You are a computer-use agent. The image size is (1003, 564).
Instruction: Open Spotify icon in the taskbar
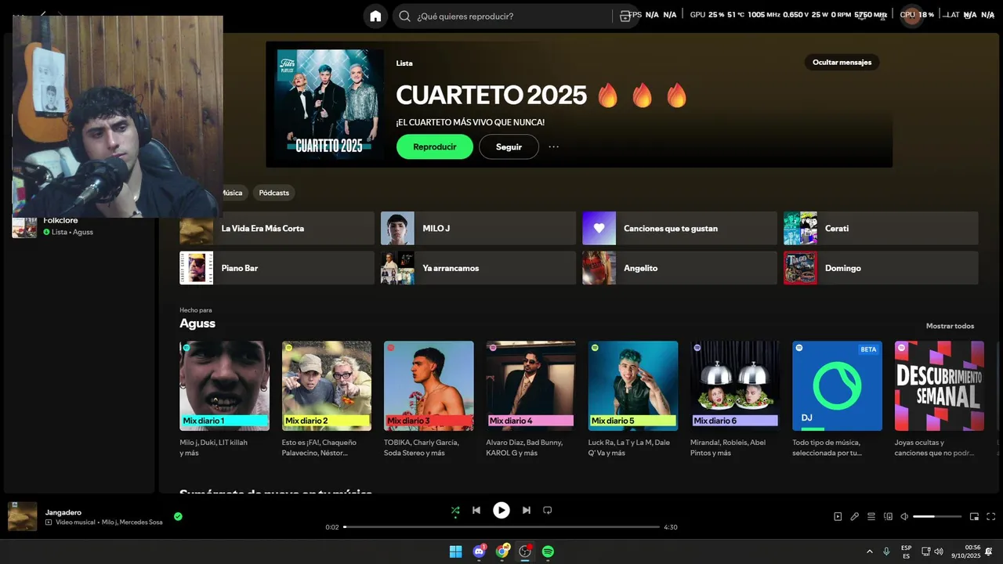click(549, 551)
